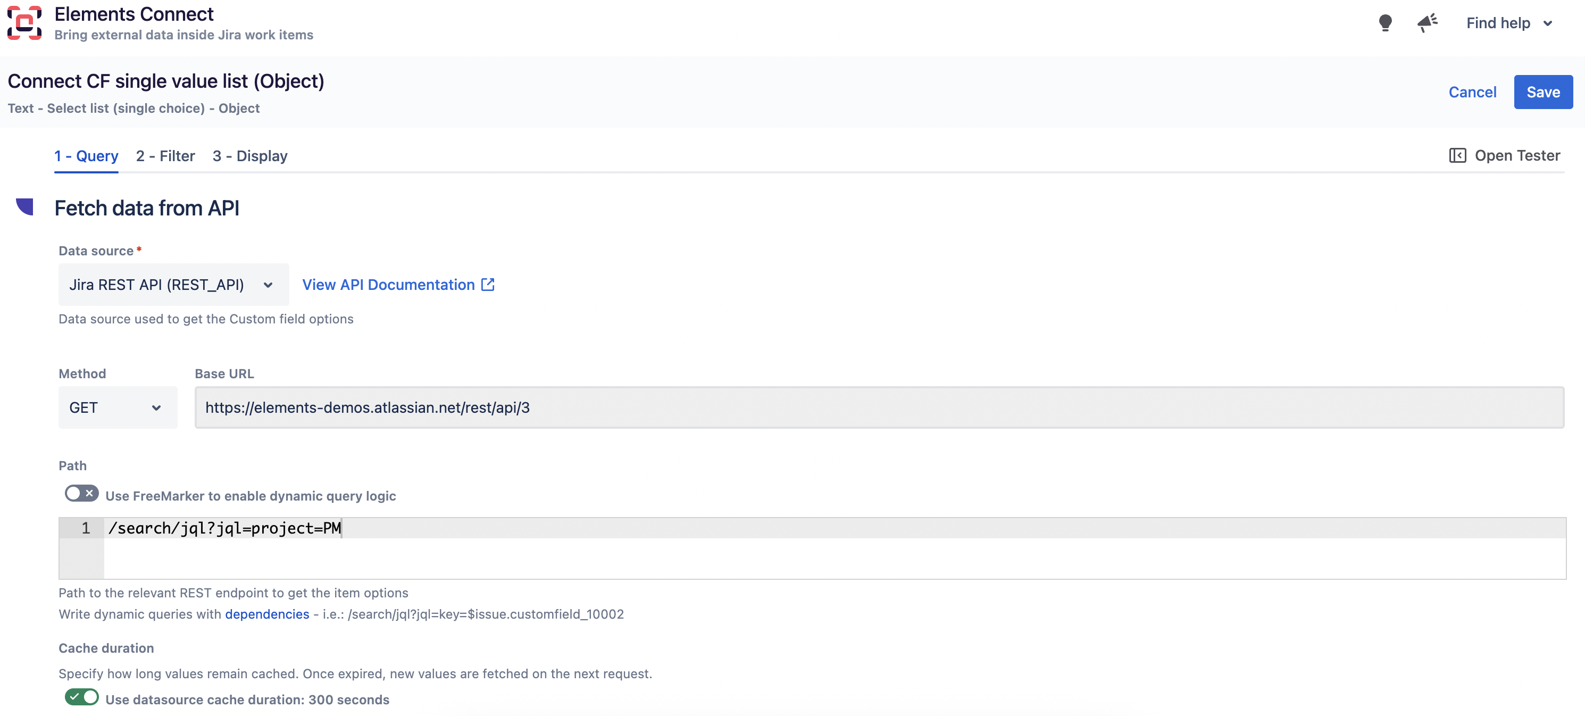Open the GET method dropdown
The width and height of the screenshot is (1585, 716).
118,407
